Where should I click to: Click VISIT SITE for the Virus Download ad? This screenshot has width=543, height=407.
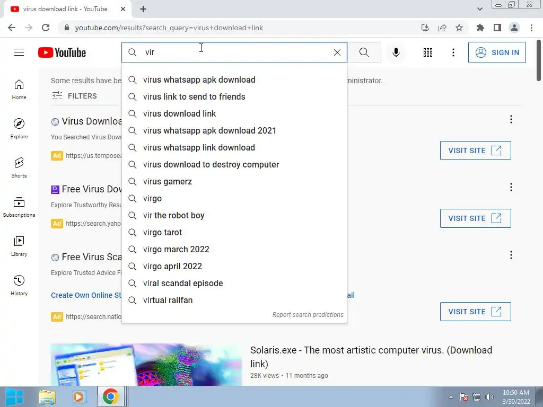475,151
